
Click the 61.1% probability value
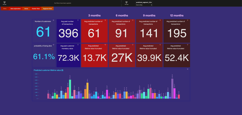click(x=44, y=57)
